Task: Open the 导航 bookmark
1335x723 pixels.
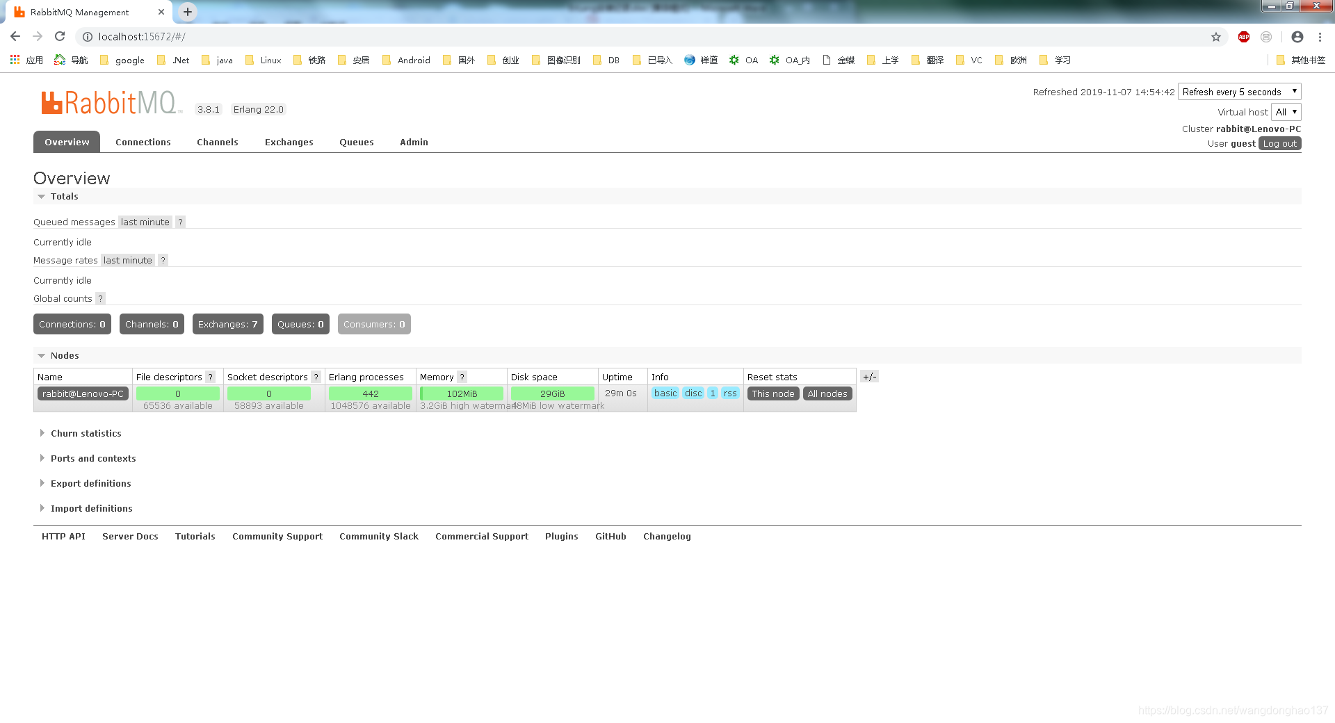Action: point(71,60)
